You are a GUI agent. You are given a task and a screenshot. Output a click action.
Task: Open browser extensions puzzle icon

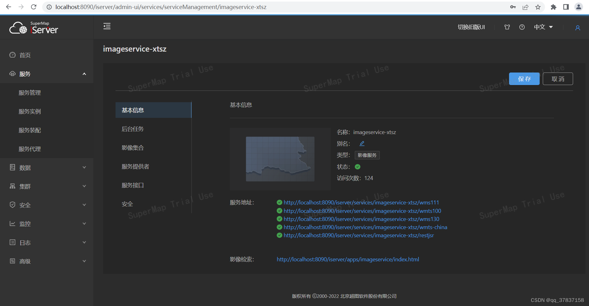tap(553, 7)
